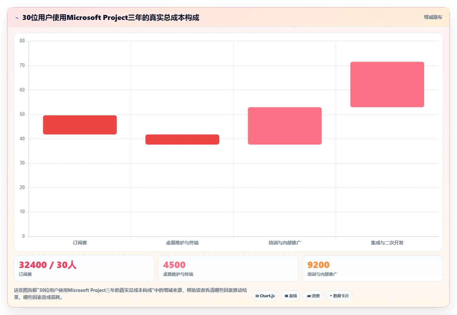Click the description paragraph under the cards

coord(130,294)
